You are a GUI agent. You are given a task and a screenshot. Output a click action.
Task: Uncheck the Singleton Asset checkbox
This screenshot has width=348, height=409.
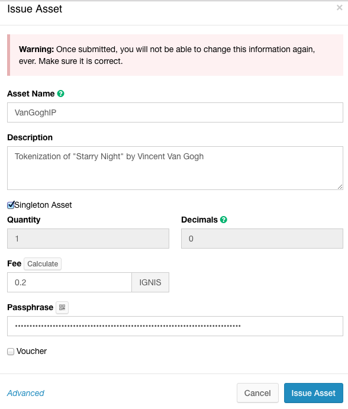(x=11, y=205)
